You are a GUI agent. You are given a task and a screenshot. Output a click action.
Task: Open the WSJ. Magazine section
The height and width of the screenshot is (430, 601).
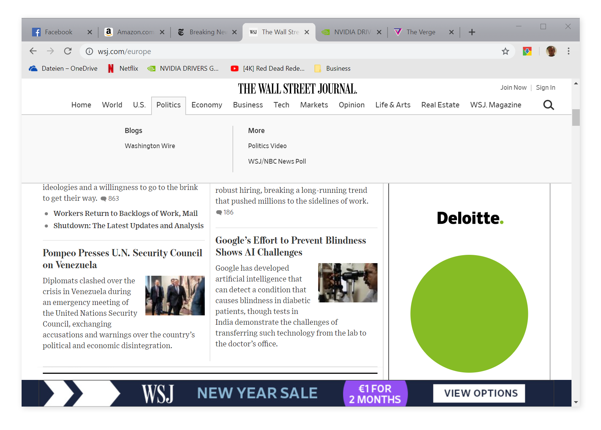point(496,105)
